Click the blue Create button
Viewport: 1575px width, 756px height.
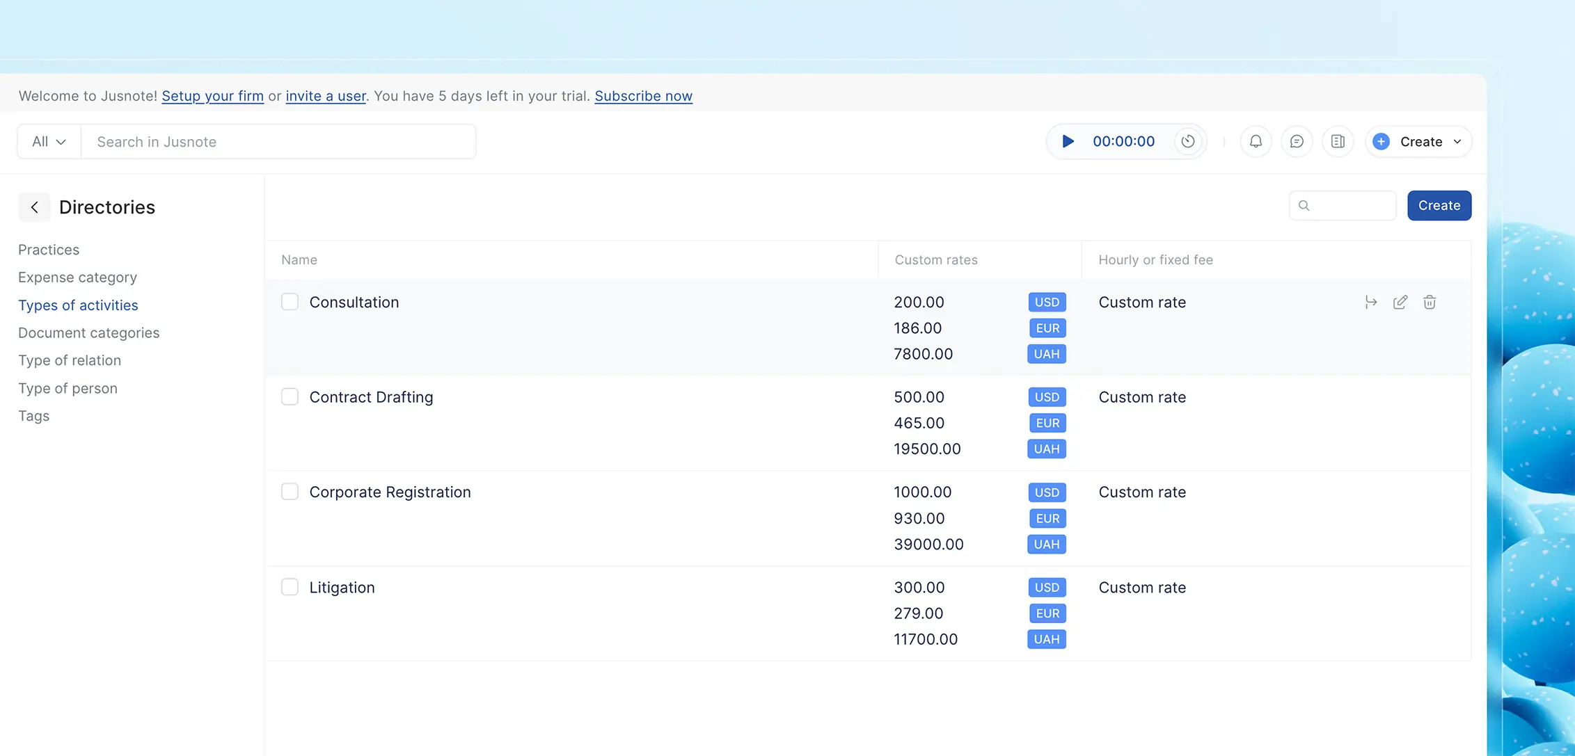pyautogui.click(x=1439, y=205)
